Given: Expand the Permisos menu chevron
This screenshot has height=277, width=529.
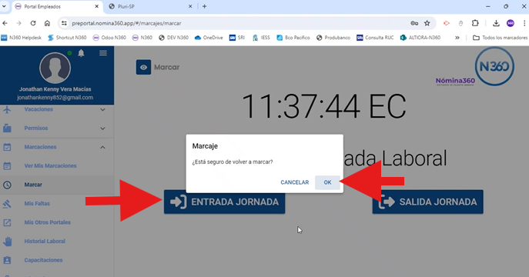Looking at the screenshot, I should click(x=102, y=128).
